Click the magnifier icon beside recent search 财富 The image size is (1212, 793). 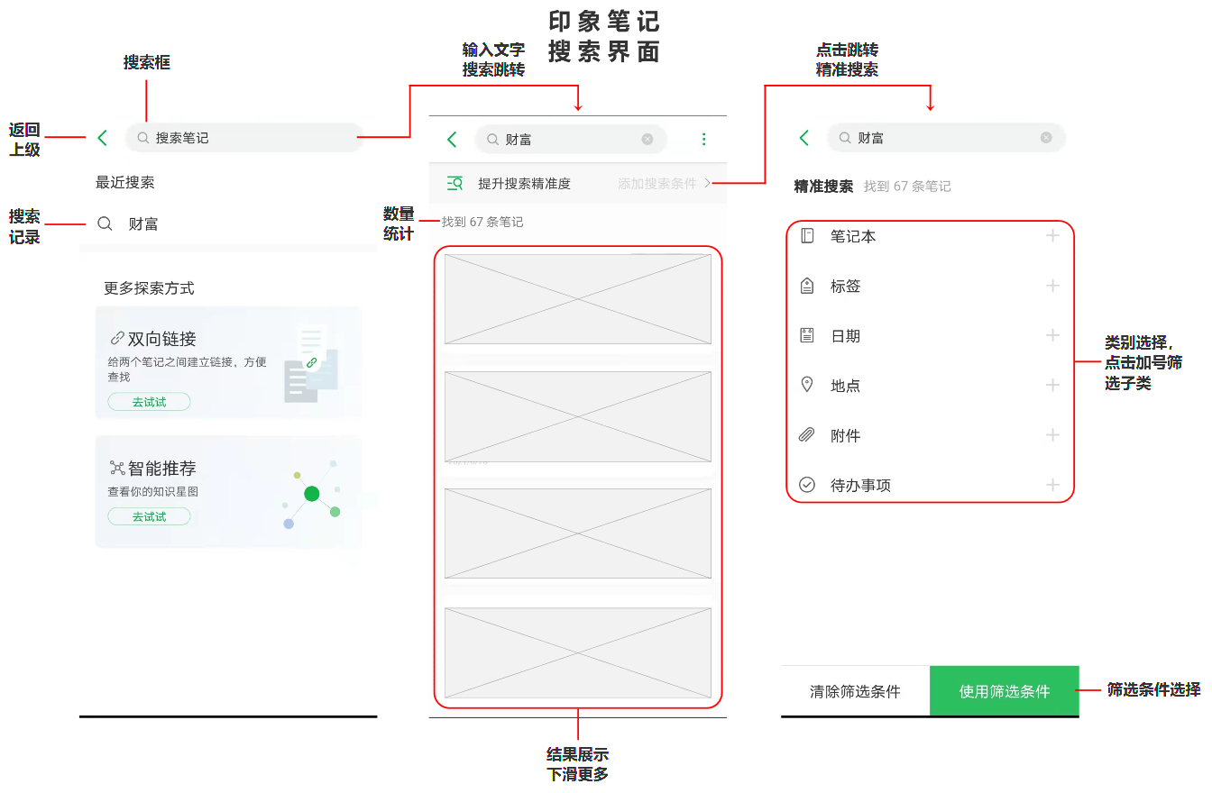(x=104, y=223)
